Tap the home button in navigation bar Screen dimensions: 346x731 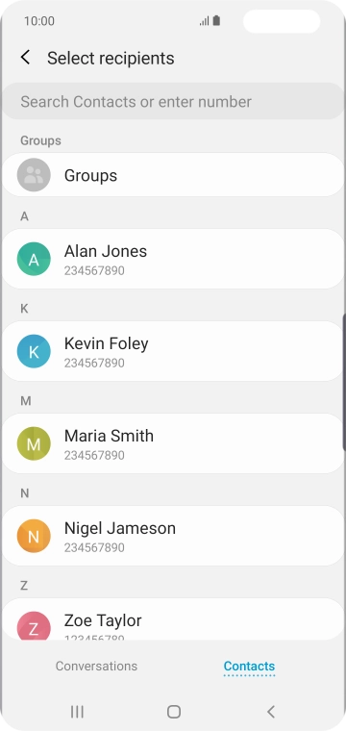click(x=174, y=712)
